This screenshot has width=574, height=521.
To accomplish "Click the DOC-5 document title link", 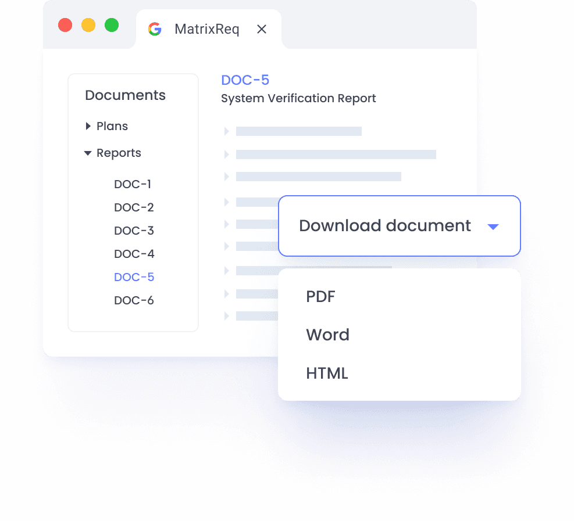I will pos(245,80).
